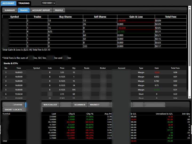Open the 1RB18861 account dropdown

(48, 3)
